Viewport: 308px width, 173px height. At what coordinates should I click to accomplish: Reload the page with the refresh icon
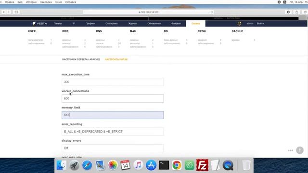pos(212,12)
